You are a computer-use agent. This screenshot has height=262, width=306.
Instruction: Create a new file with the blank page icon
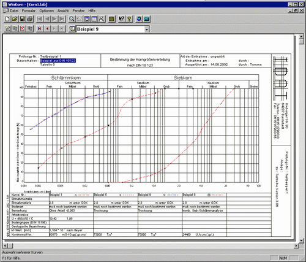[7, 19]
